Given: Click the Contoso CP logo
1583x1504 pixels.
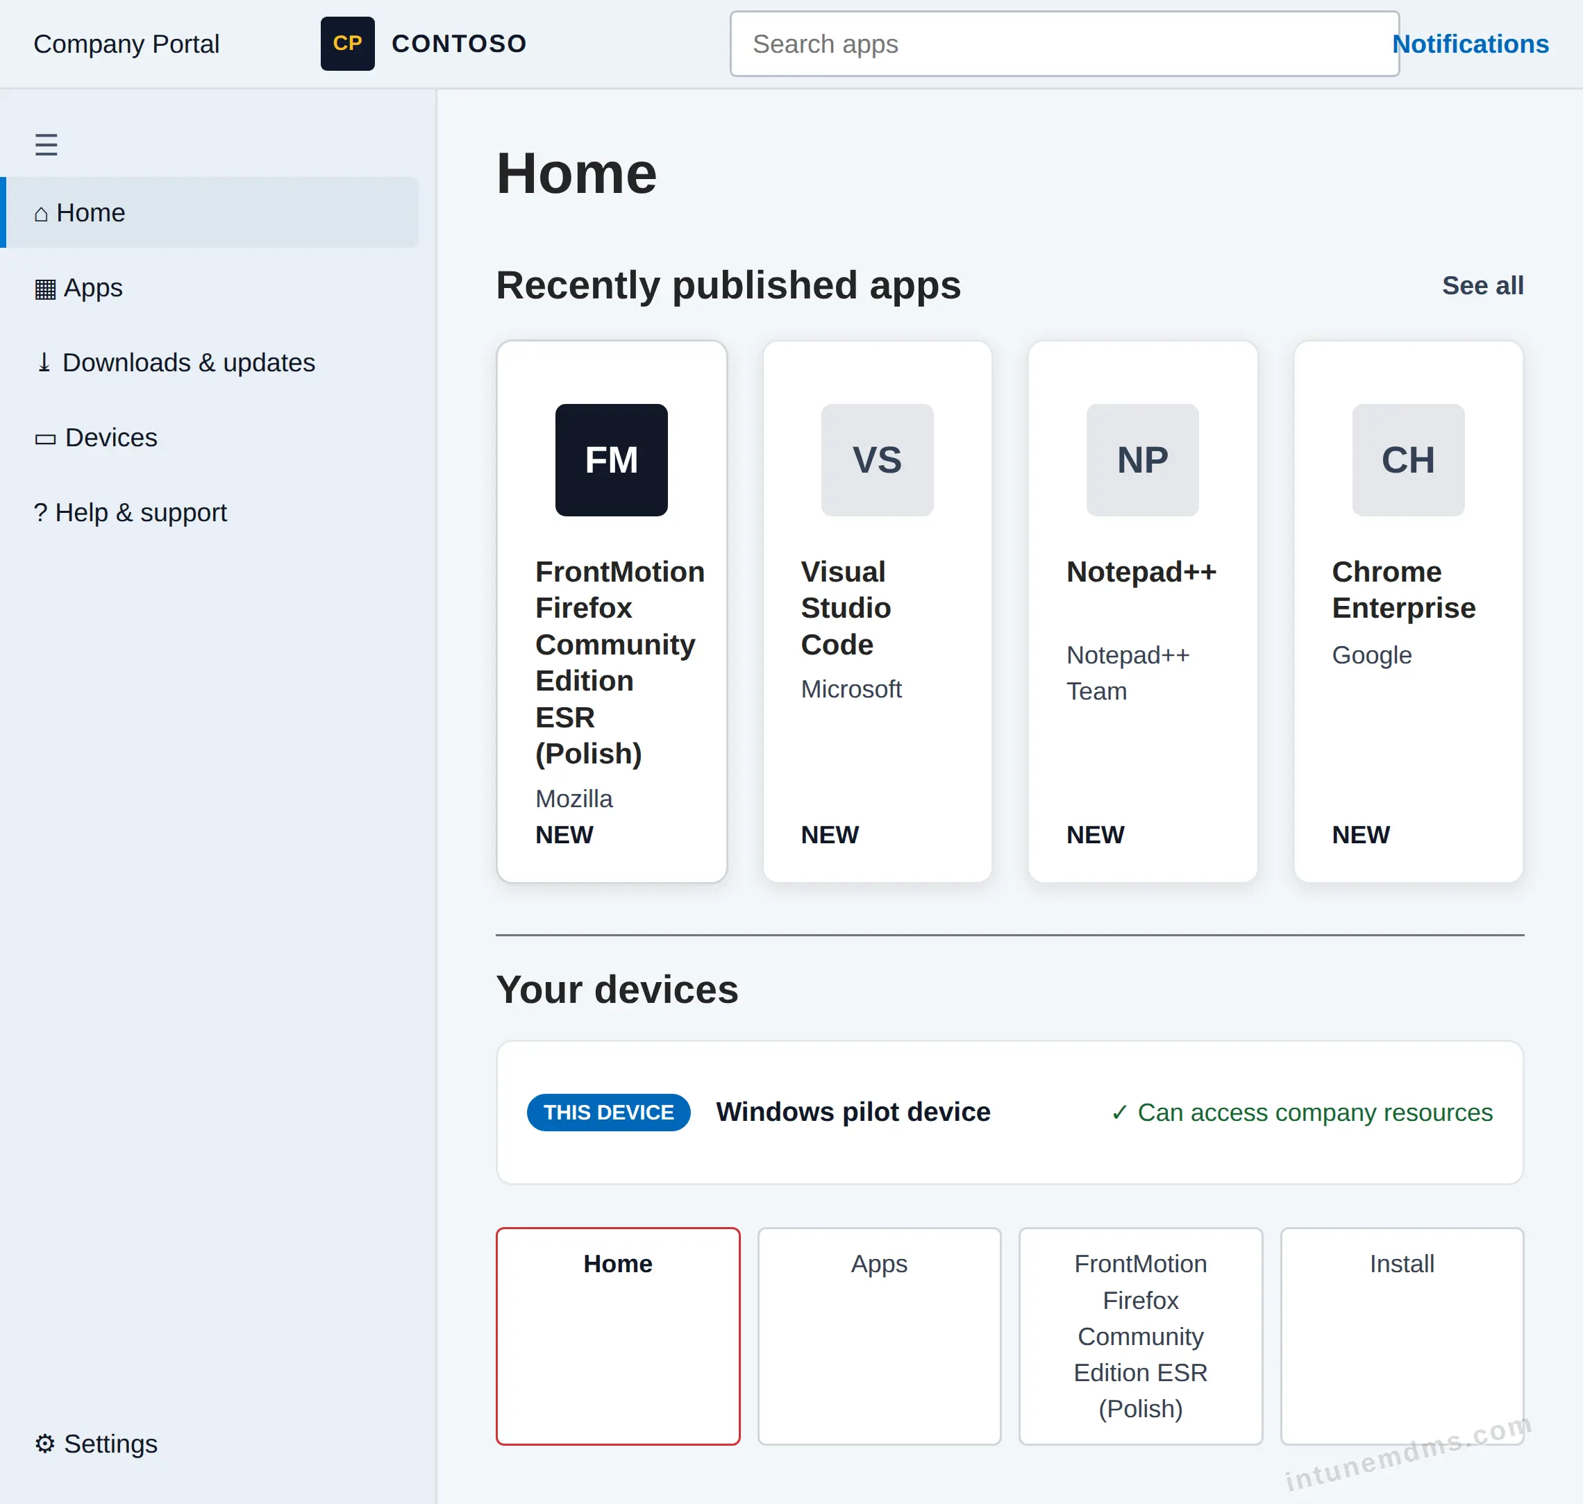Looking at the screenshot, I should [x=347, y=43].
